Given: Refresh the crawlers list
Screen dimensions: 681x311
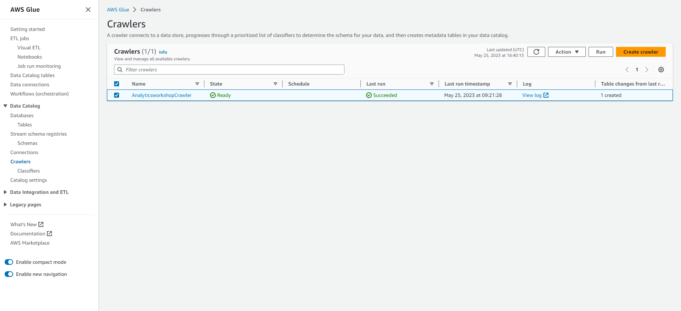Looking at the screenshot, I should (536, 52).
